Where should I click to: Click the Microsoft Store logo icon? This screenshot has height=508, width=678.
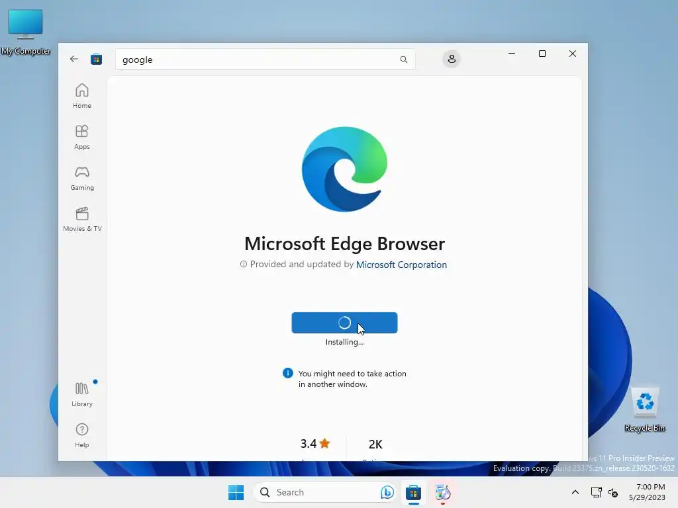(x=96, y=59)
